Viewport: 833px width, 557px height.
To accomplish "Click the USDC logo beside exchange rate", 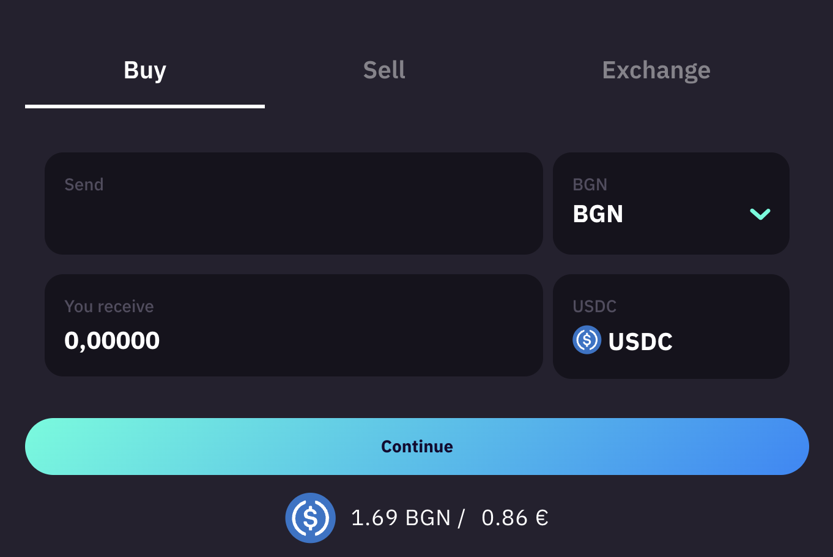I will click(311, 518).
